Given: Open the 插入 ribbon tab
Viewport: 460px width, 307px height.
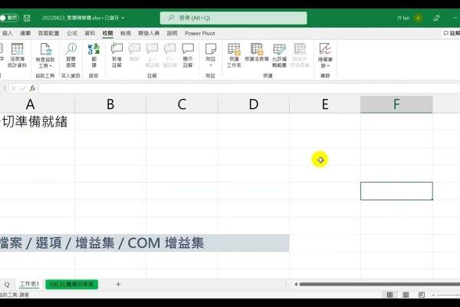Looking at the screenshot, I should pyautogui.click(x=8, y=33).
